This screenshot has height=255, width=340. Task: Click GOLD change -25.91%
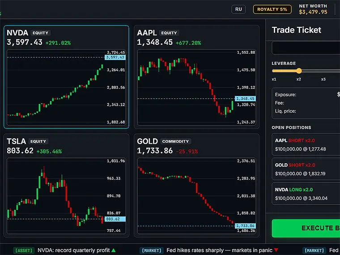tap(187, 151)
